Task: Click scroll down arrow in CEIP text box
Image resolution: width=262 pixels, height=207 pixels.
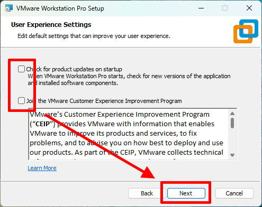Action: [x=232, y=155]
